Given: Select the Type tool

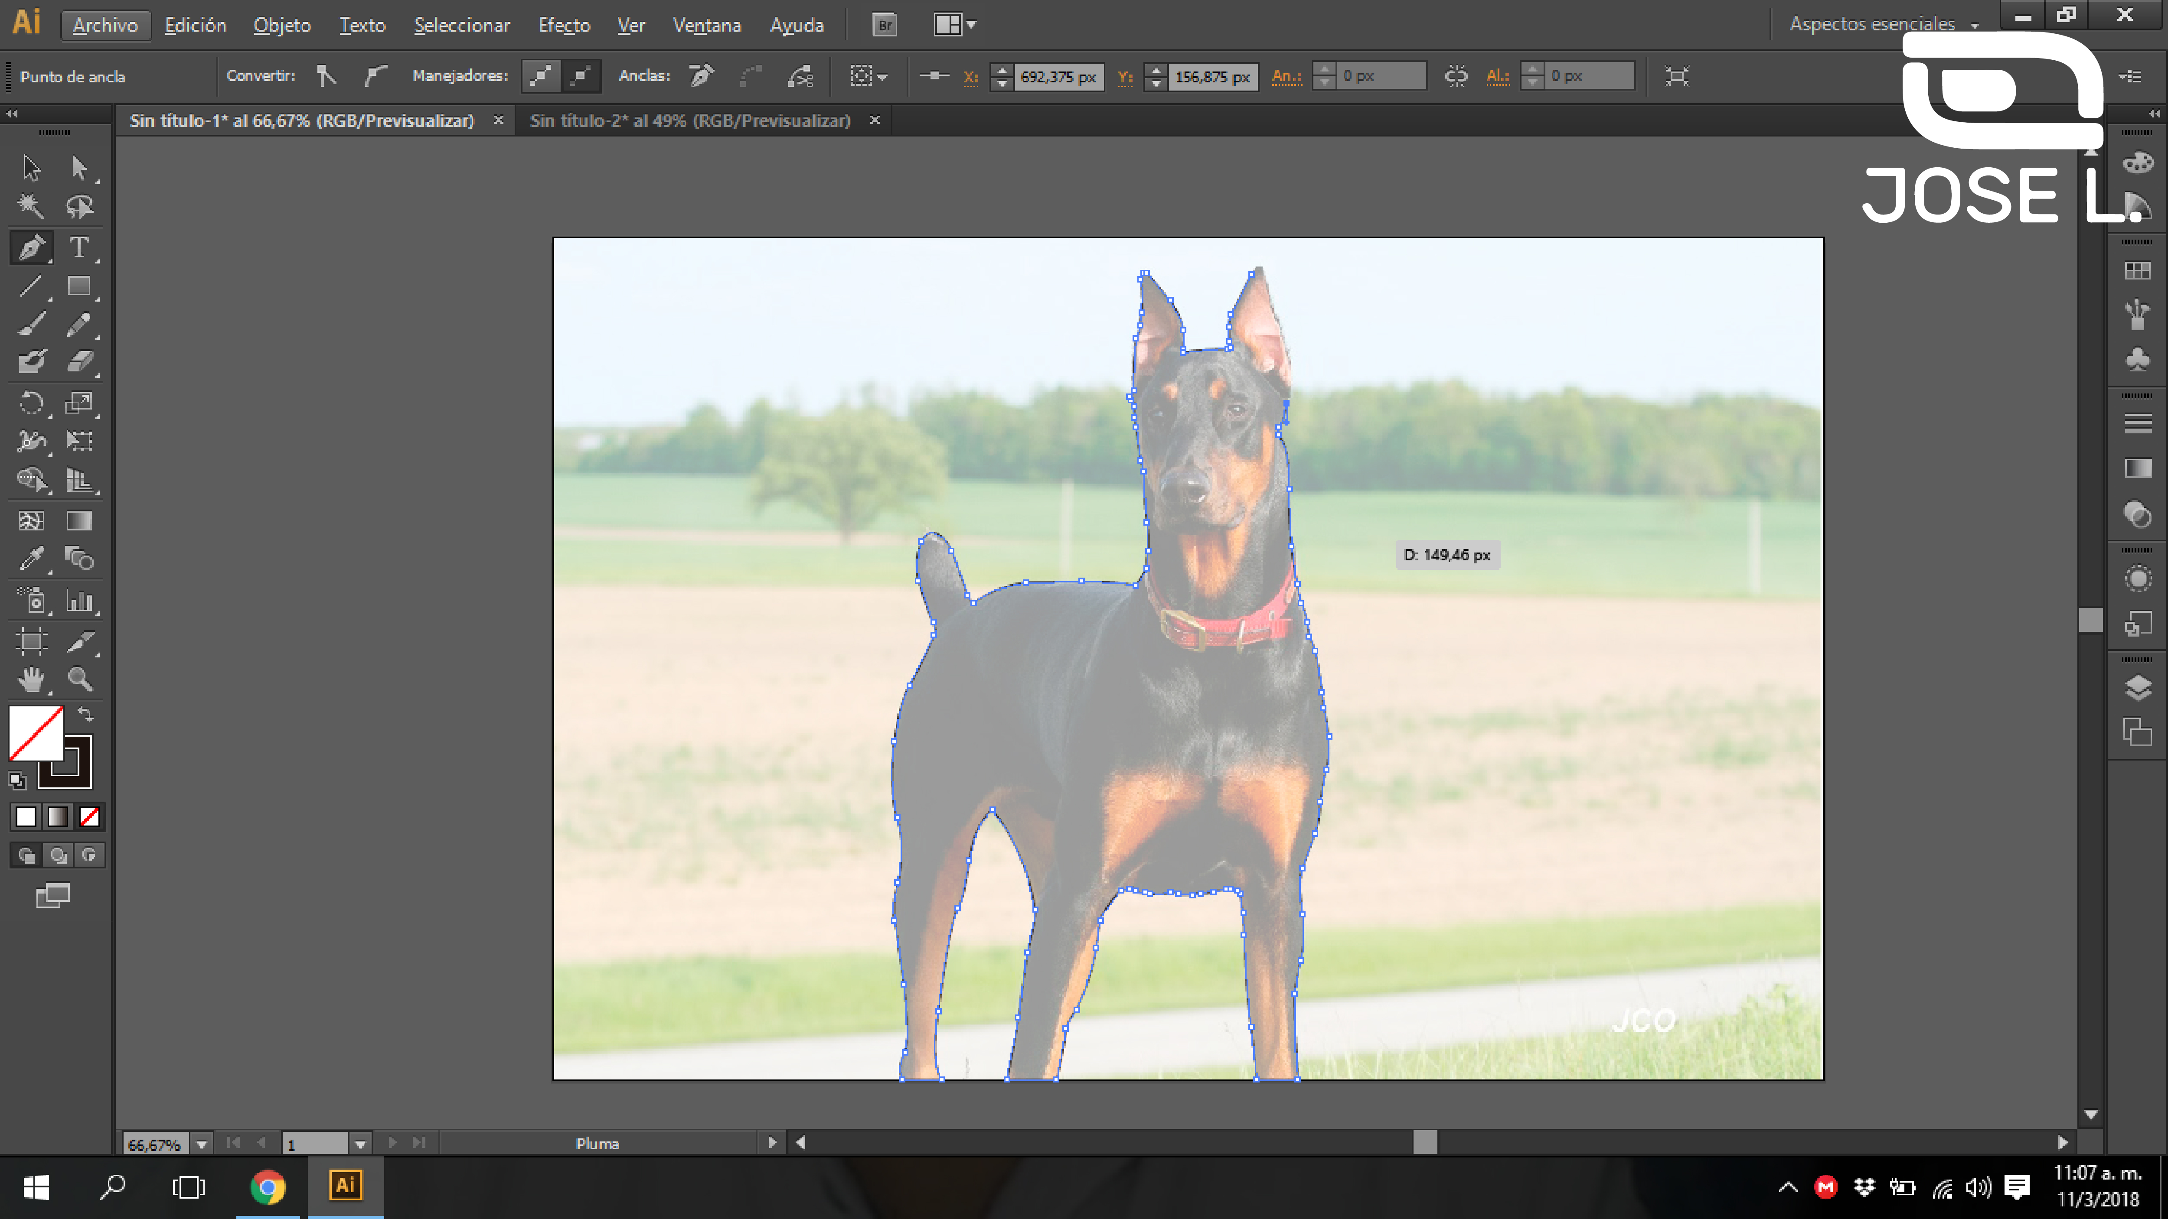Looking at the screenshot, I should (x=79, y=247).
